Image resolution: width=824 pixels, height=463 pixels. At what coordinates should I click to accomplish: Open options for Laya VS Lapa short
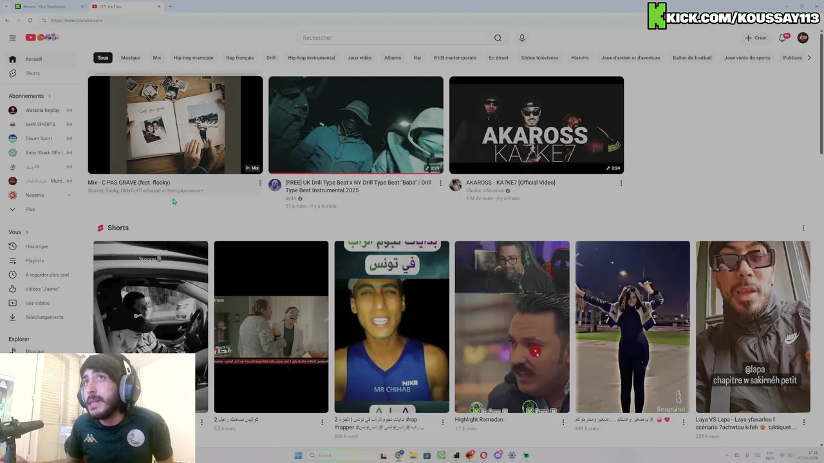[803, 422]
